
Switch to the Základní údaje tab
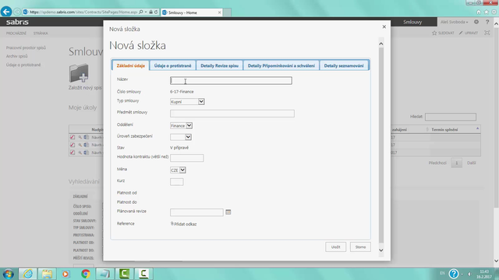click(130, 65)
